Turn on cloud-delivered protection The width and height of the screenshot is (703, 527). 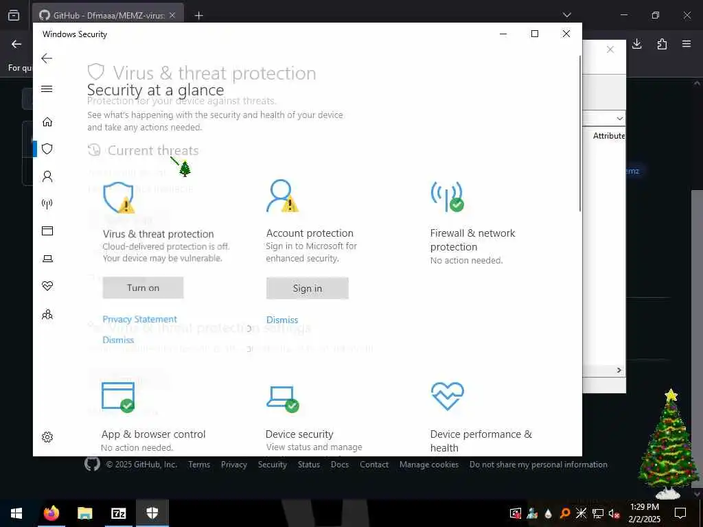[143, 288]
